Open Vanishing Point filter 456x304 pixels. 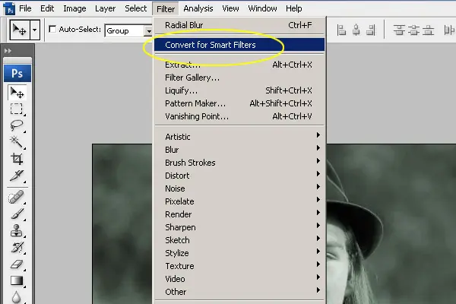point(239,116)
